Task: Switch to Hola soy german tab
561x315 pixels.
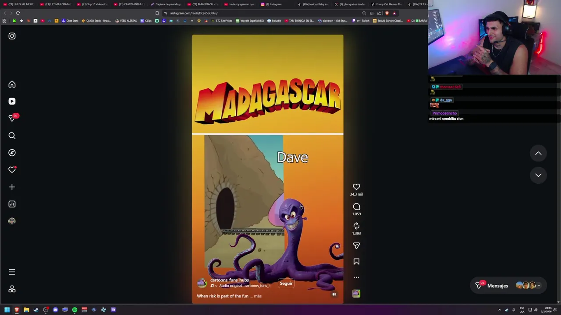Action: (239, 4)
